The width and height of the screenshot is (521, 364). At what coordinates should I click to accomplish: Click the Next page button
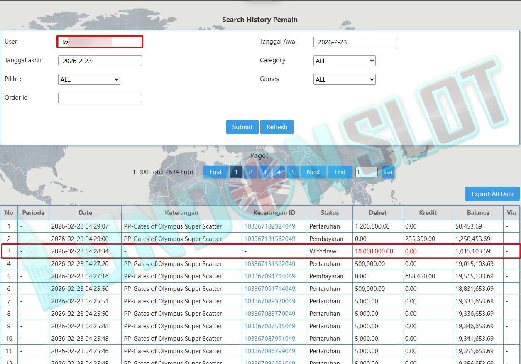coord(313,172)
